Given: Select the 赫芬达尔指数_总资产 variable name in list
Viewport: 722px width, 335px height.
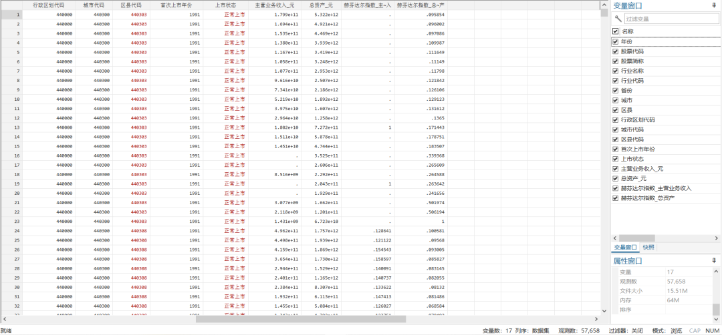Looking at the screenshot, I should (x=648, y=198).
